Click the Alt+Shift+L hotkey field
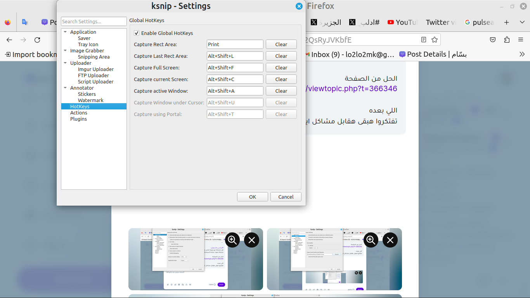The image size is (530, 298). (235, 56)
